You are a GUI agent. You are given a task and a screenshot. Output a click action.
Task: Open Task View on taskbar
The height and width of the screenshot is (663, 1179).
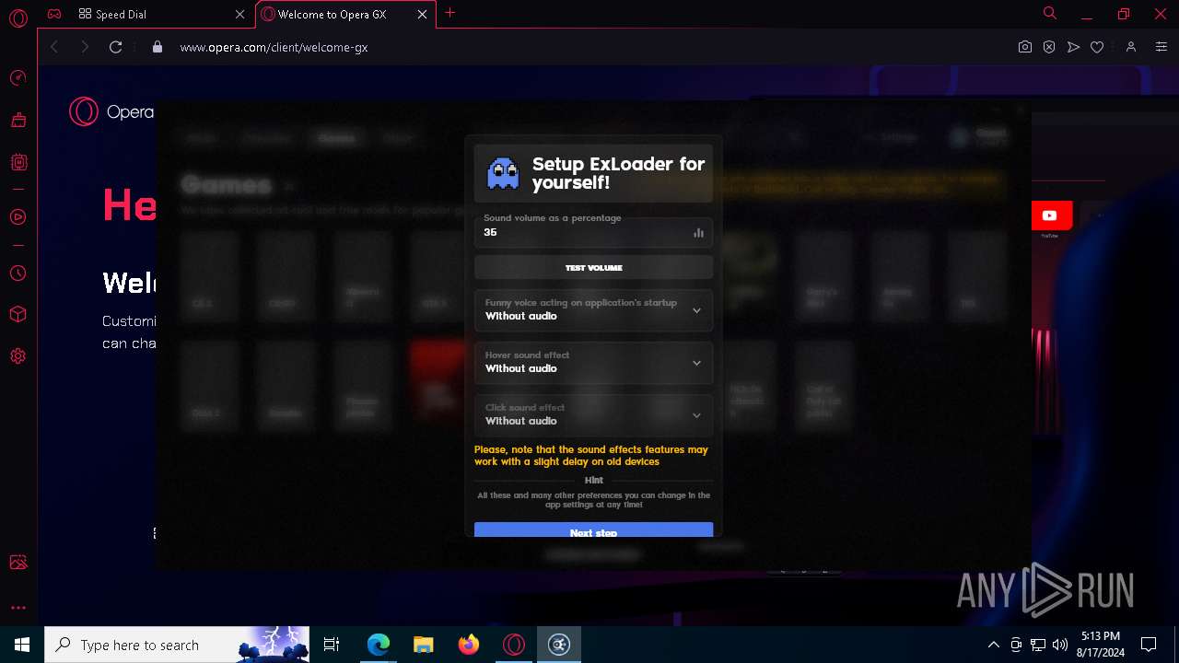click(x=332, y=645)
